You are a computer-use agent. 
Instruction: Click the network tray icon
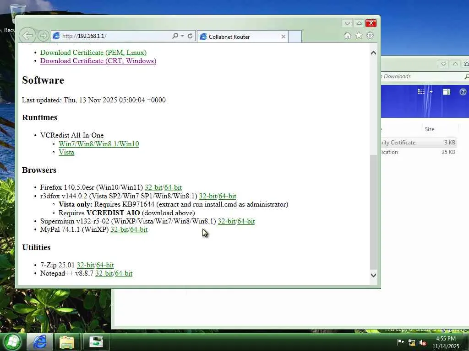tap(412, 343)
